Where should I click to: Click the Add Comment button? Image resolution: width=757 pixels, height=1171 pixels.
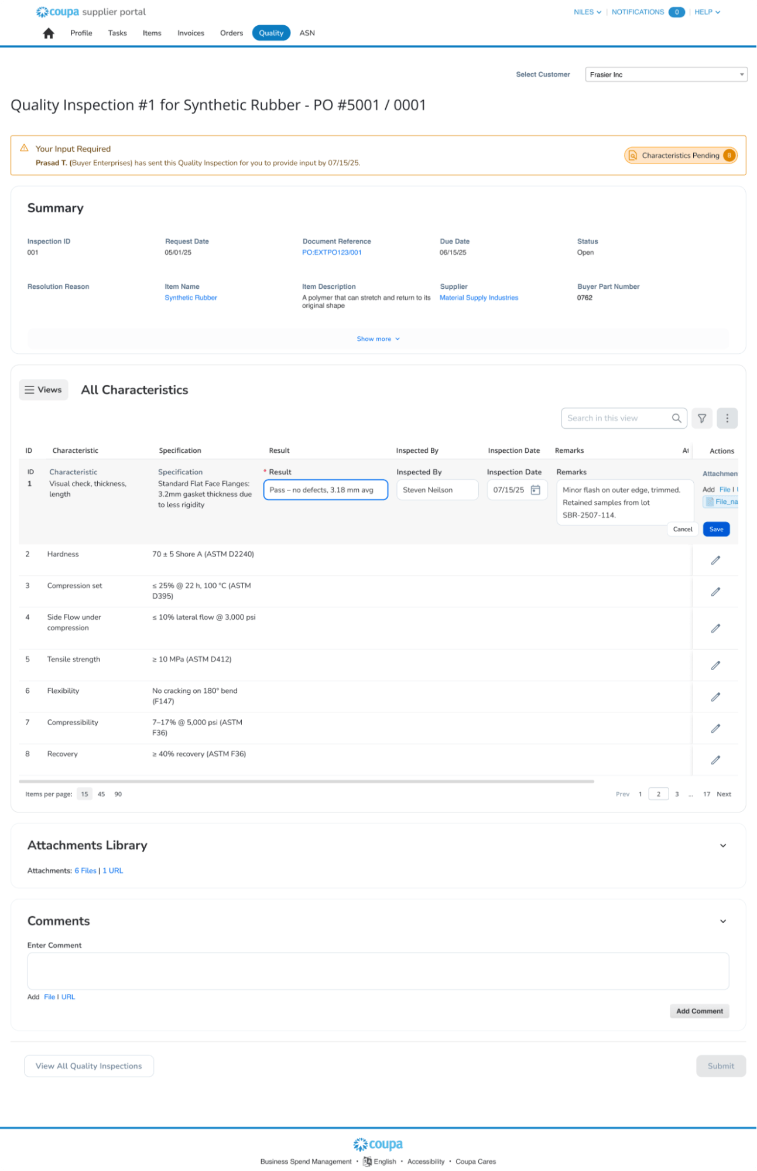click(x=700, y=1012)
